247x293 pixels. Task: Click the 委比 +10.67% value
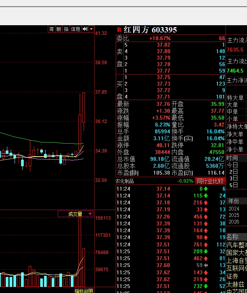click(x=160, y=38)
